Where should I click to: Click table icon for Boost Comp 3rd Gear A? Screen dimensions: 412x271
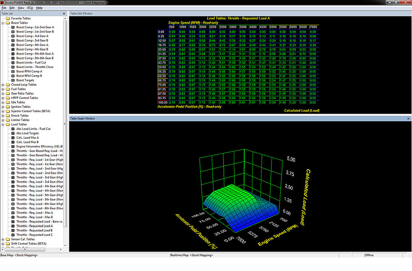tap(13, 36)
